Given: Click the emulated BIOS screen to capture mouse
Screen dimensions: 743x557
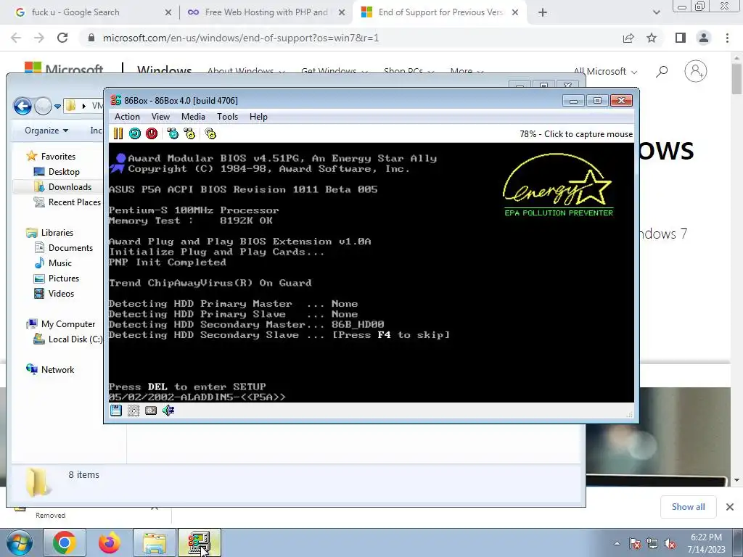Looking at the screenshot, I should (x=371, y=273).
